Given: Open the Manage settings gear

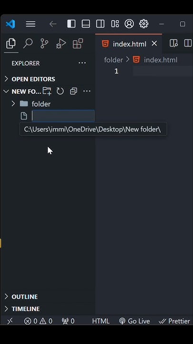Looking at the screenshot, I should pyautogui.click(x=143, y=24).
